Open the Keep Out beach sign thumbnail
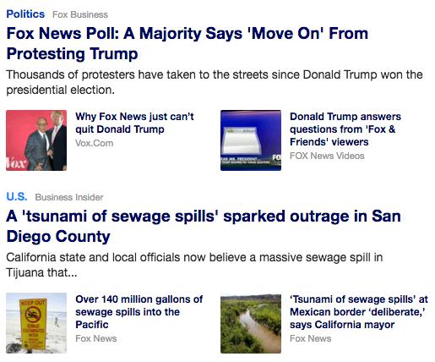 click(x=36, y=323)
